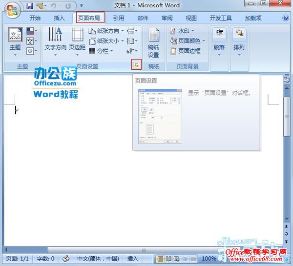The image size is (293, 266).
Task: Click the vertical scrollbar thumb
Action: [287, 117]
